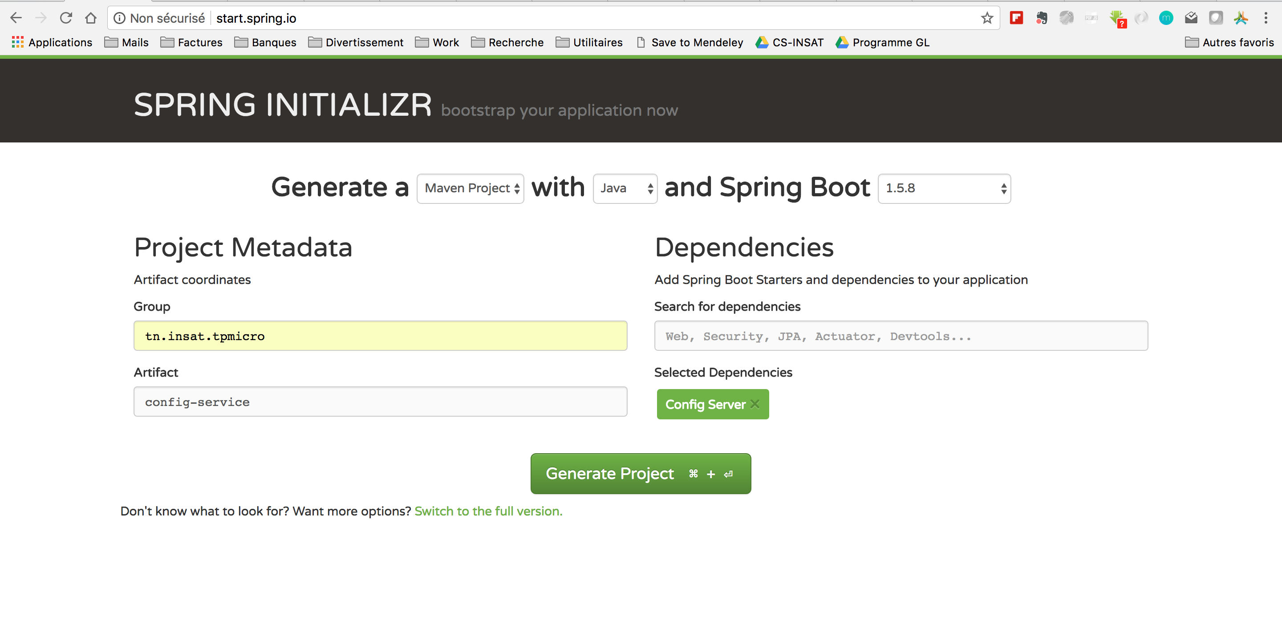Open the envelope checkmark mail extension
Viewport: 1282px width, 617px height.
[1191, 18]
